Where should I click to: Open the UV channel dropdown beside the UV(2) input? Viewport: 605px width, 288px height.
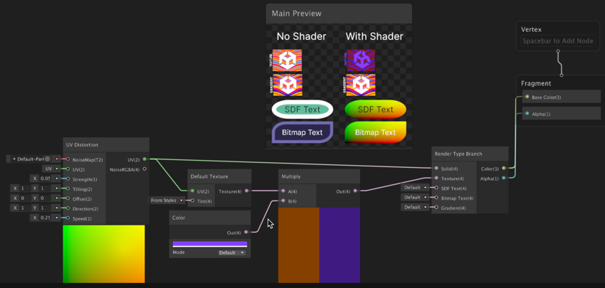[x=51, y=169]
